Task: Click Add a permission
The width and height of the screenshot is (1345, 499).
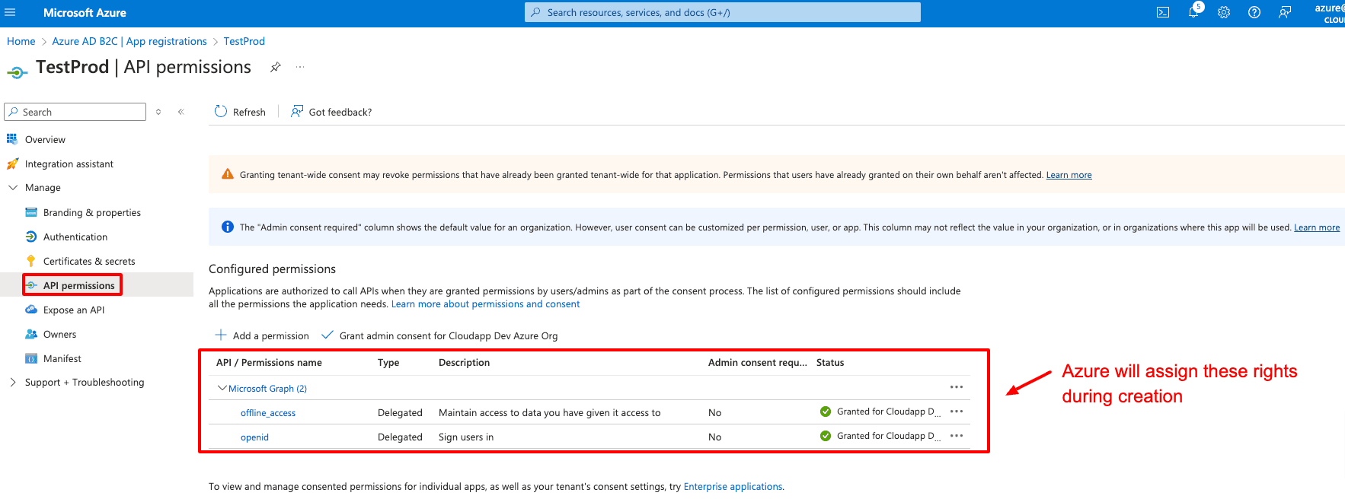Action: coord(263,335)
